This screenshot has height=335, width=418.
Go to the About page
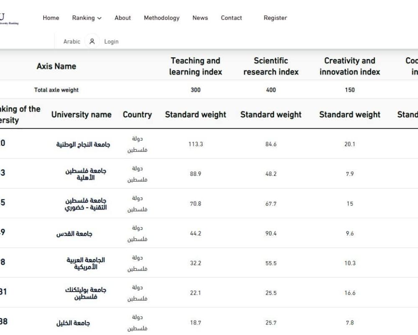122,18
